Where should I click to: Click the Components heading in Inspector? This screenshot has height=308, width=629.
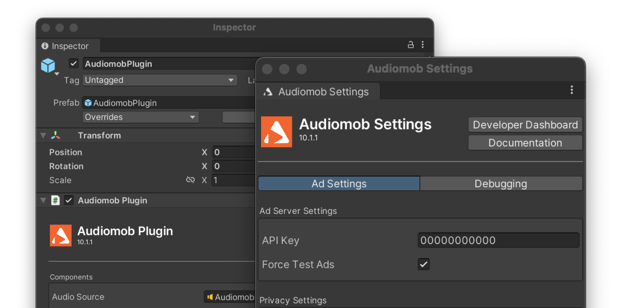(71, 277)
